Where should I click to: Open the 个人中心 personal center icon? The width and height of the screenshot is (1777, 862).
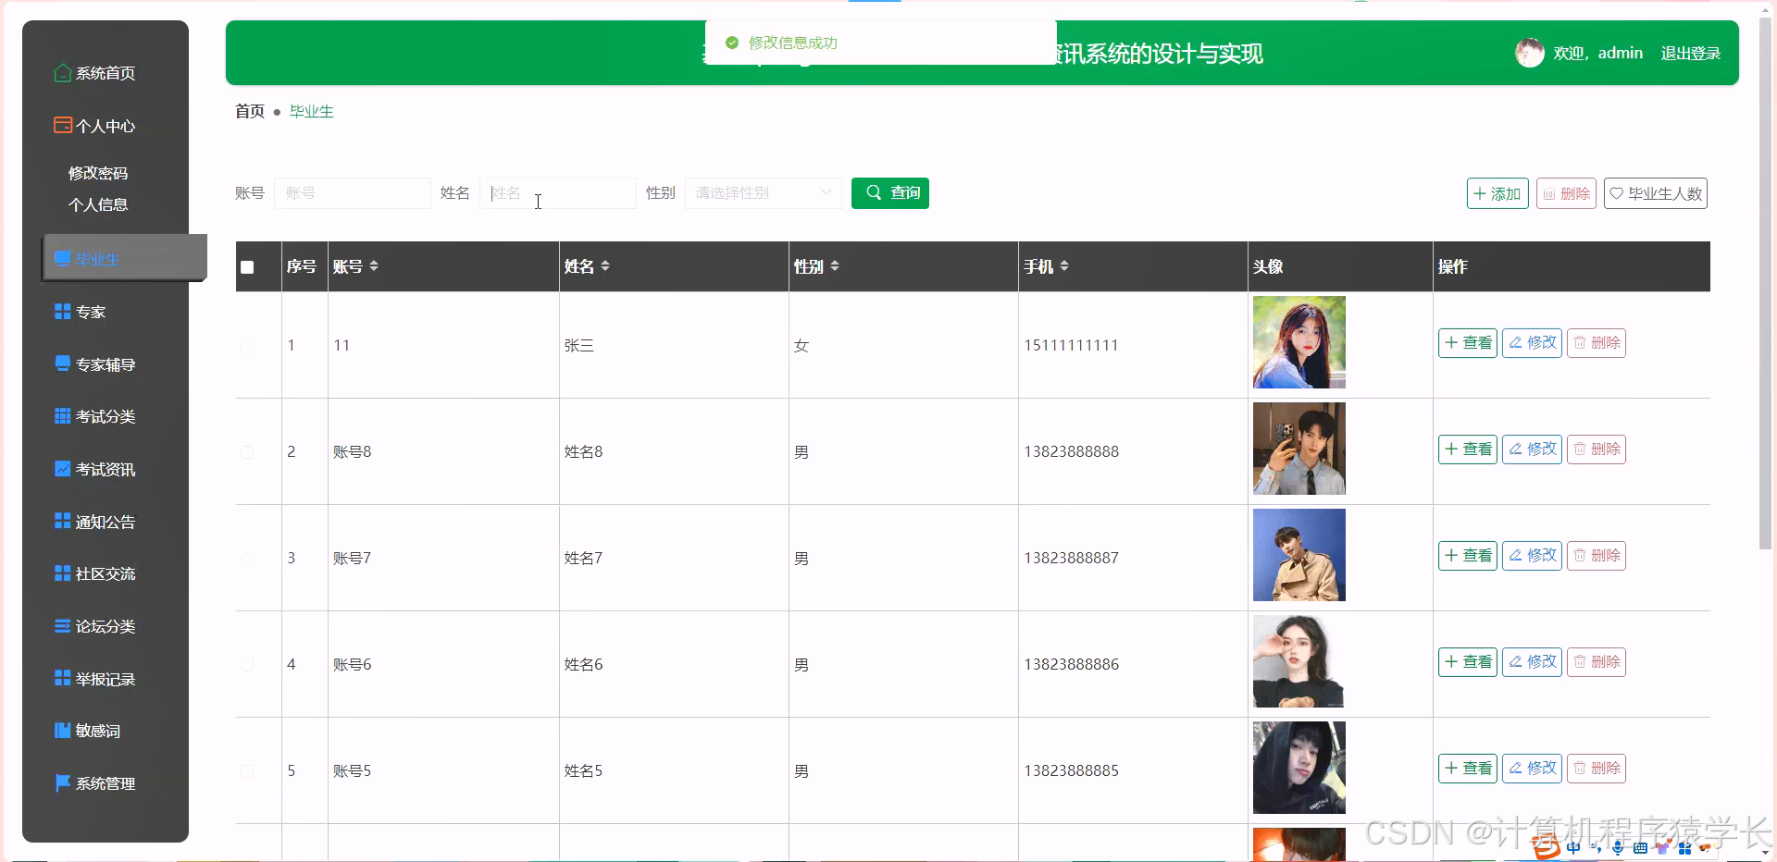coord(62,125)
